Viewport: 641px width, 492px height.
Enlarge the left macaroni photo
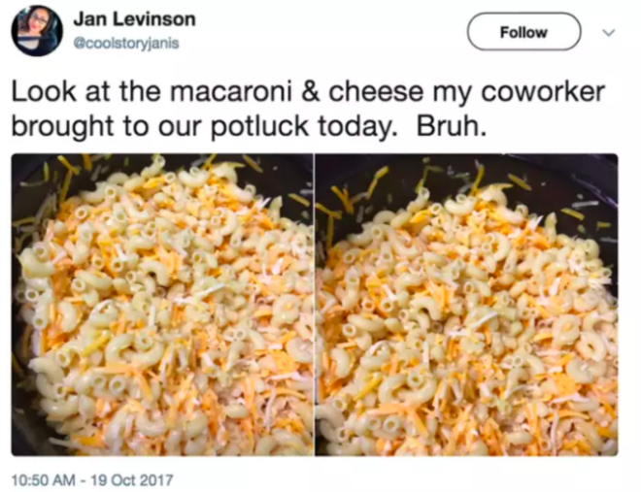(x=162, y=305)
